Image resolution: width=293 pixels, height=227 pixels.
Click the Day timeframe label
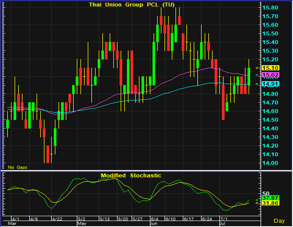click(279, 221)
